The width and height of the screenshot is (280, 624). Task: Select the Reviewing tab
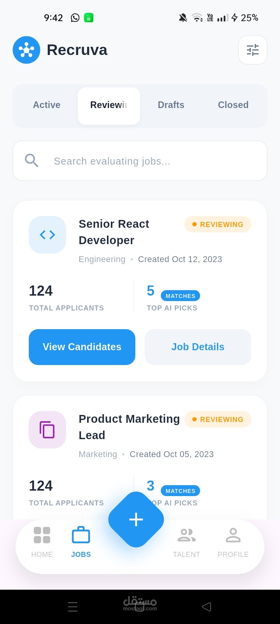coord(109,106)
